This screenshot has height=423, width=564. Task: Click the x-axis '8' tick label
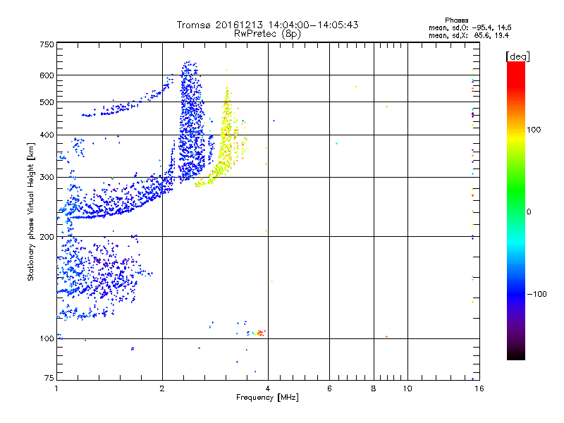374,388
